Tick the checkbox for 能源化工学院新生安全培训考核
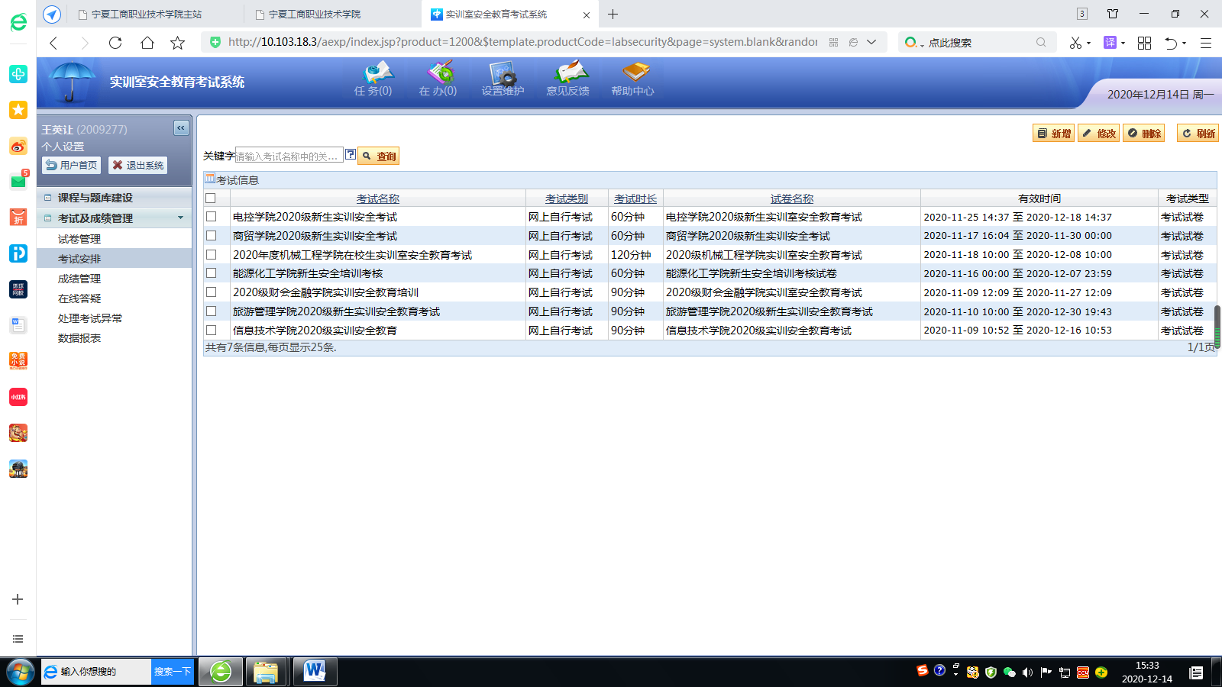This screenshot has height=687, width=1222. (212, 273)
